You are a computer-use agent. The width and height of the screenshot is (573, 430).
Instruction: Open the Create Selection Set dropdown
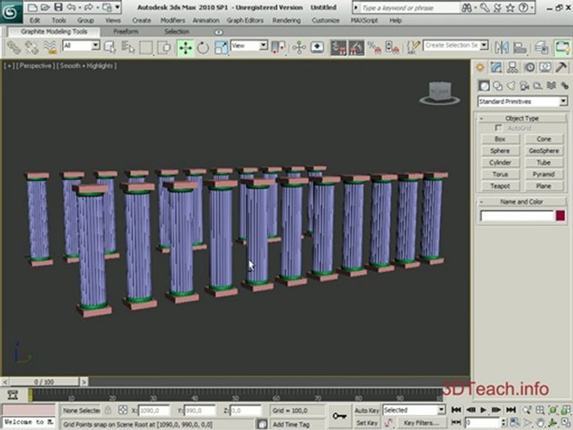tap(484, 45)
